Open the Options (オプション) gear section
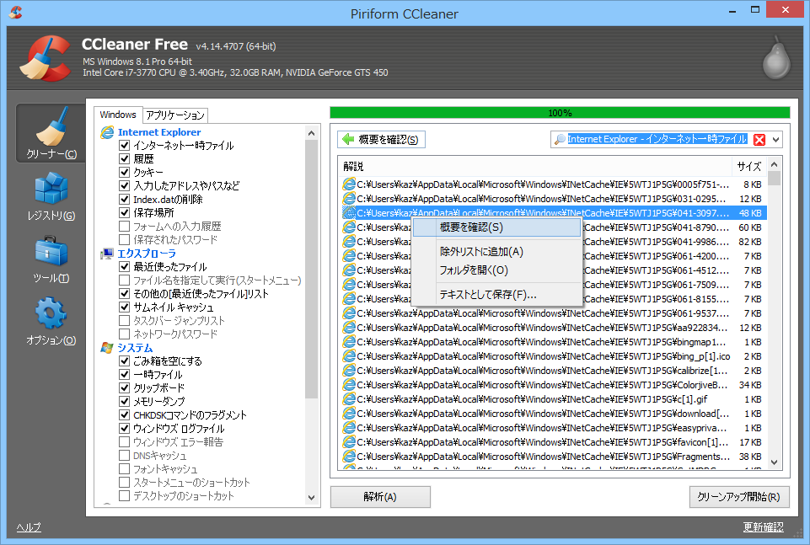The image size is (810, 545). (x=51, y=320)
